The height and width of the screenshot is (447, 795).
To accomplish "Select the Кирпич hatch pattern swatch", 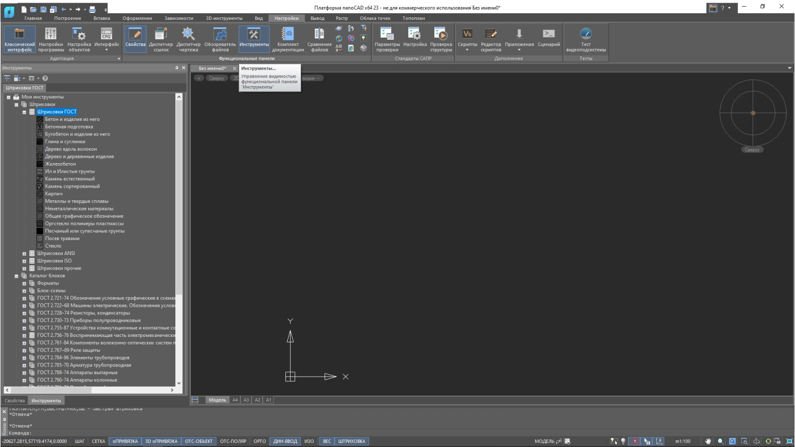I will click(40, 194).
